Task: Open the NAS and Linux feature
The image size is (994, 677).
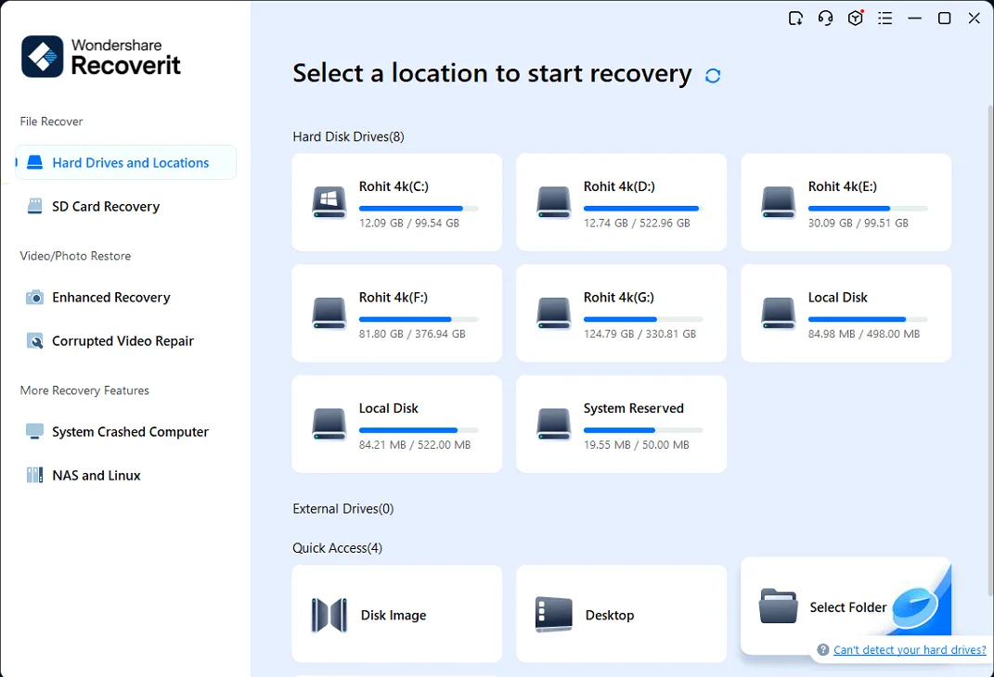Action: click(96, 475)
